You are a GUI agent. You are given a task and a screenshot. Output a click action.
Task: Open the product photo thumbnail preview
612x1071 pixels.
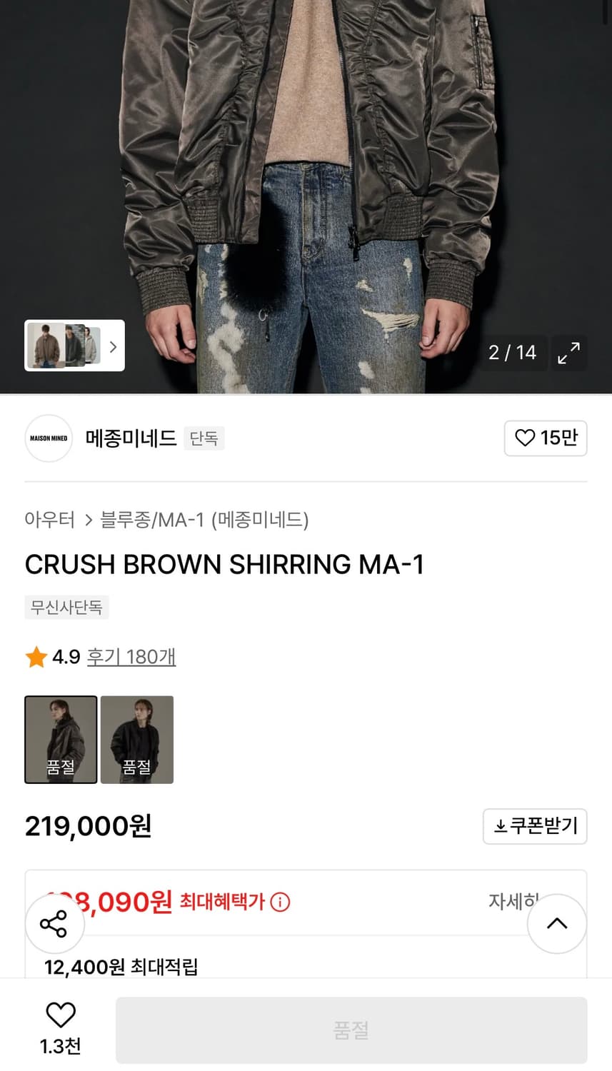pos(63,346)
